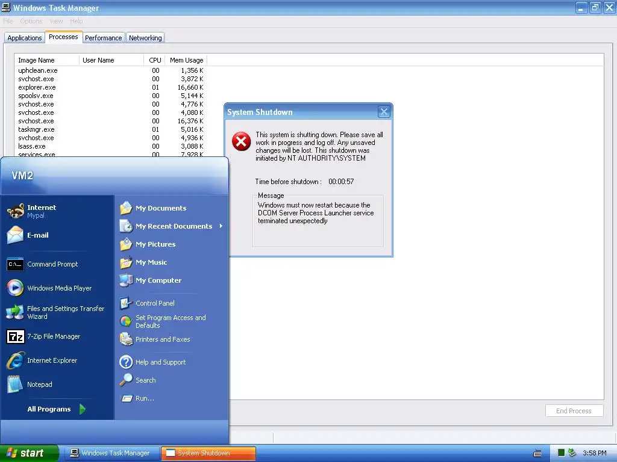Open Mypal Internet browser icon
Viewport: 617px width, 462px height.
pos(15,211)
